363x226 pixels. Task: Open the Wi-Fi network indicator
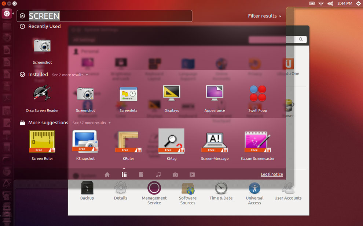(x=321, y=3)
